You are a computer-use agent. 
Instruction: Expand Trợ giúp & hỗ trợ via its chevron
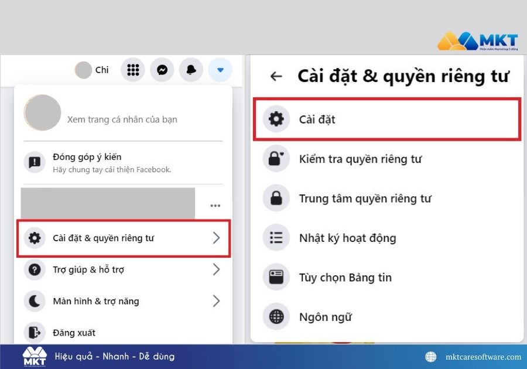click(x=216, y=269)
